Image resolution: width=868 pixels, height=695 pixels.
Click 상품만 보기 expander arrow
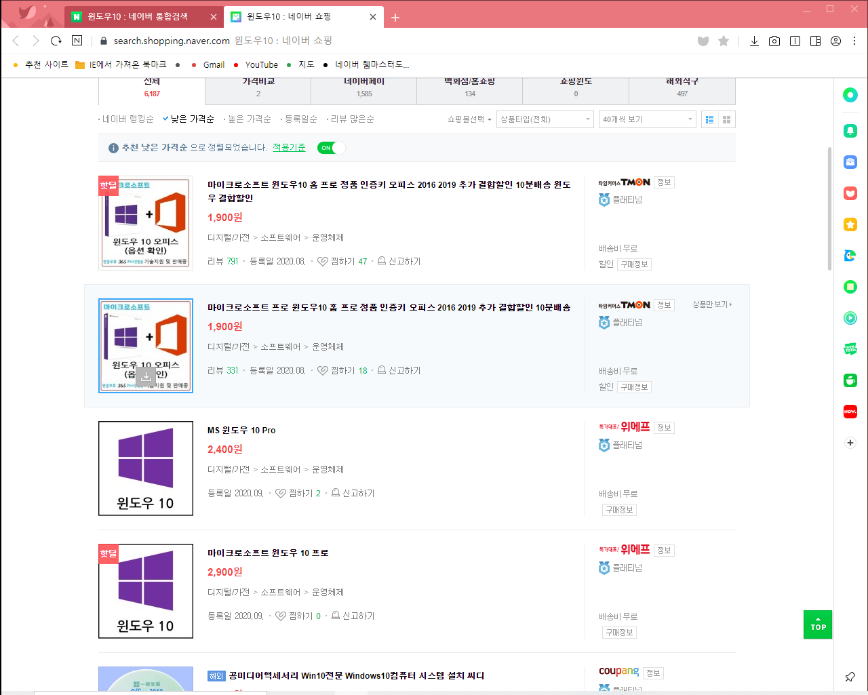pos(712,304)
